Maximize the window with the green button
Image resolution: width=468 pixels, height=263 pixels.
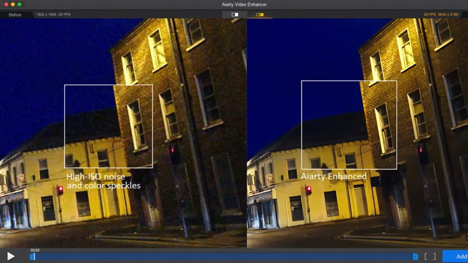pyautogui.click(x=19, y=4)
